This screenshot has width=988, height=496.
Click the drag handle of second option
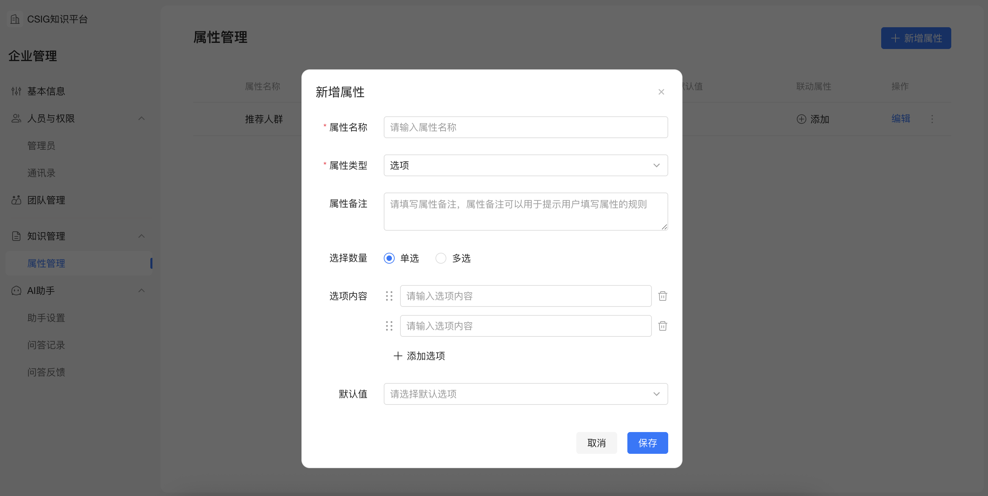coord(389,326)
